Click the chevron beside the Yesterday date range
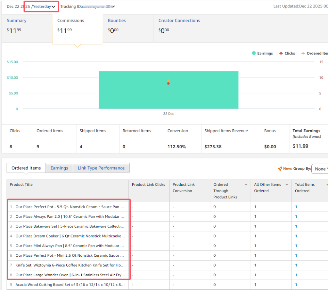This screenshot has width=328, height=290. pos(53,7)
